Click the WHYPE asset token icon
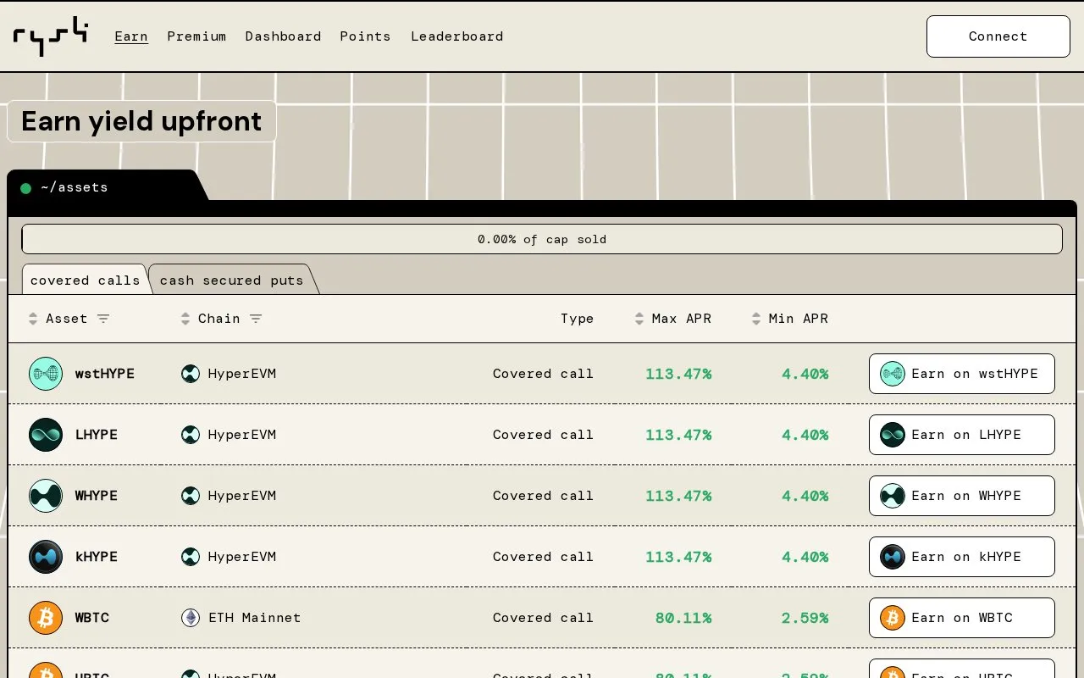Viewport: 1084px width, 678px height. 46,496
